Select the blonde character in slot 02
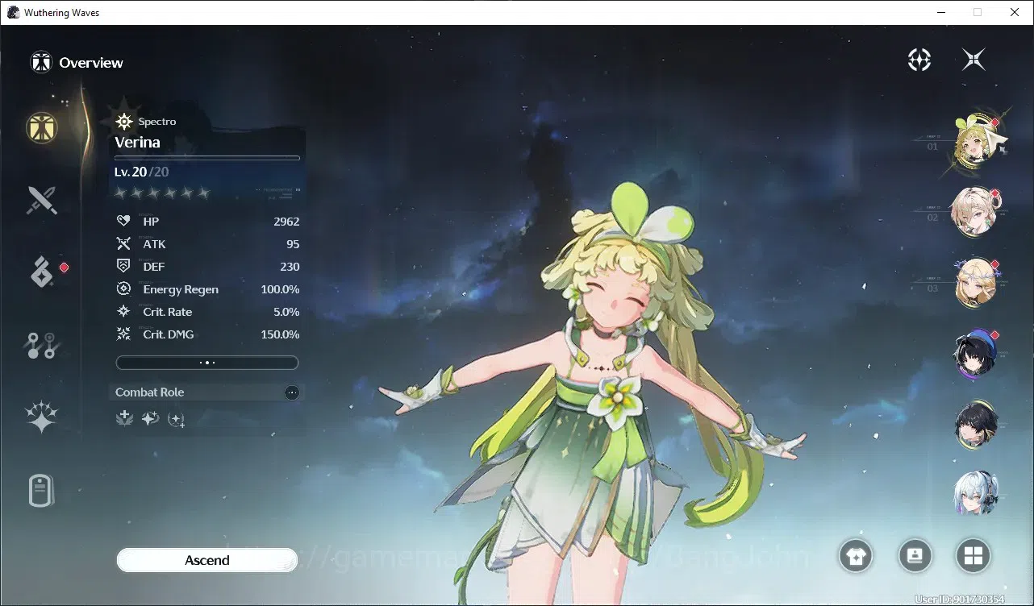Viewport: 1034px width, 606px height. coord(976,211)
